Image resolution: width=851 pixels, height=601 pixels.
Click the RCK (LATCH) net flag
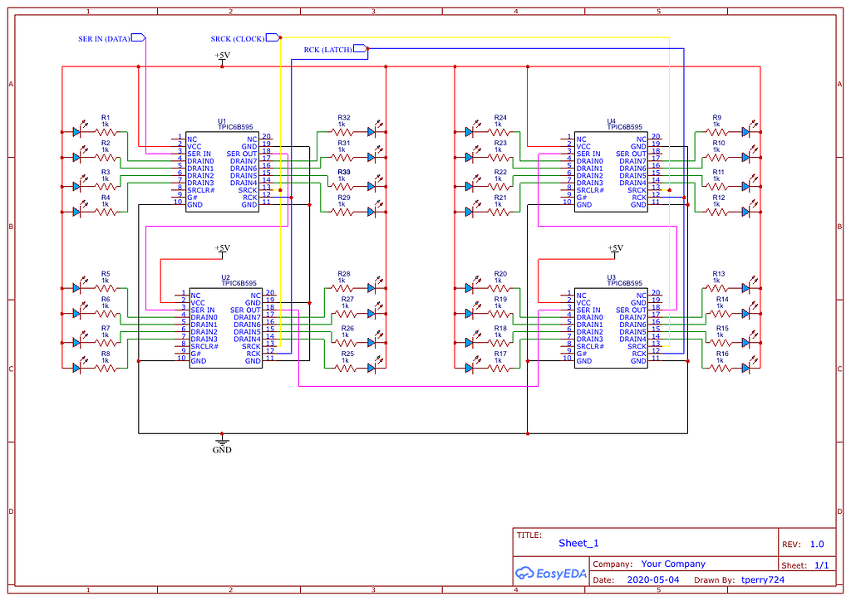tap(332, 49)
